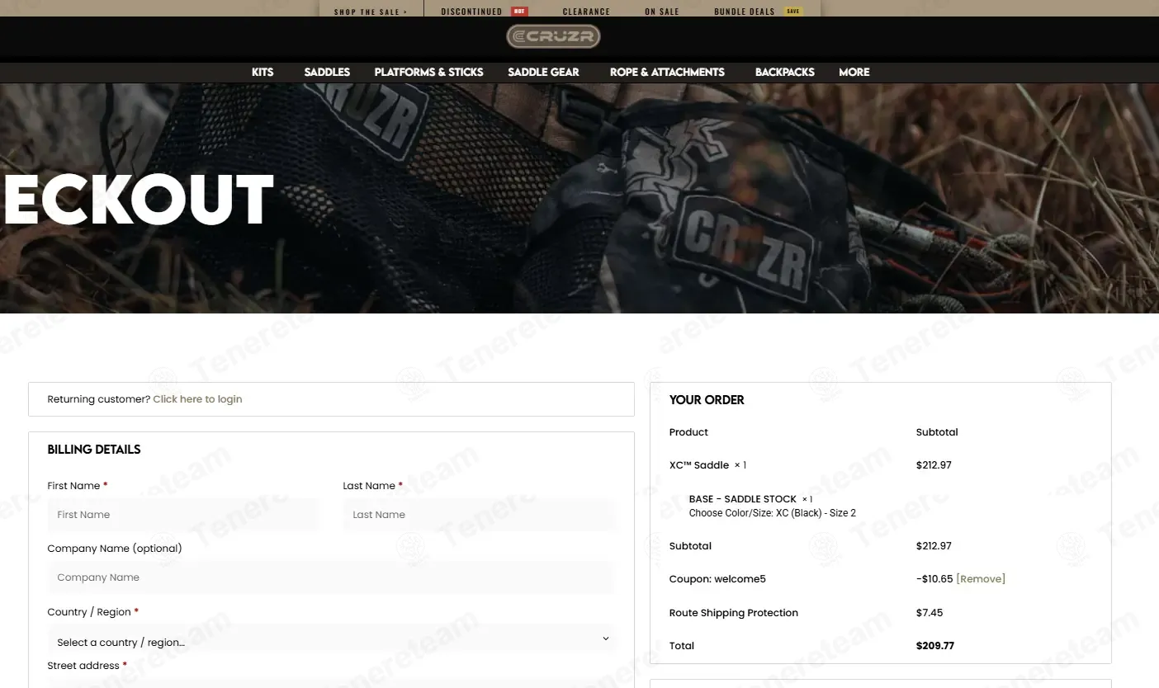This screenshot has height=688, width=1159.
Task: Go to the Clearance section
Action: coord(586,12)
